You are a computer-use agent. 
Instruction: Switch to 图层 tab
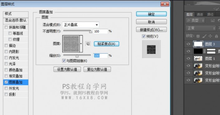(x=189, y=14)
